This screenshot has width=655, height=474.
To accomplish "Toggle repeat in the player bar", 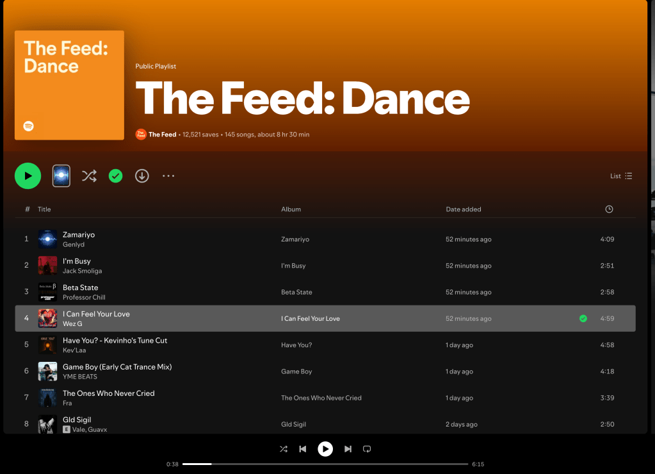I will coord(367,449).
